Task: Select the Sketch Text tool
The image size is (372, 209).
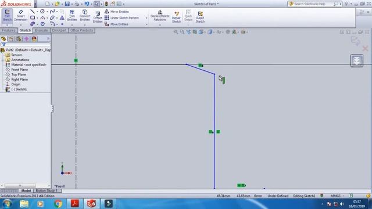Action: (x=62, y=18)
